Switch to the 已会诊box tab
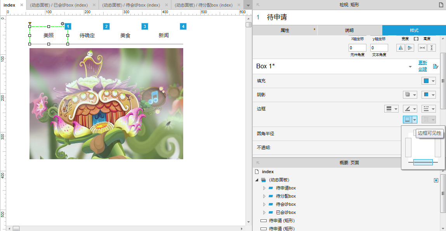The image size is (446, 231). click(x=59, y=5)
